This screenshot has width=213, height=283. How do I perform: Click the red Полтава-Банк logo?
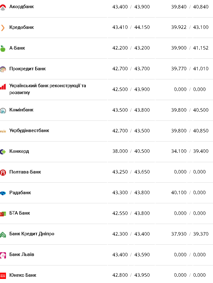[3, 172]
